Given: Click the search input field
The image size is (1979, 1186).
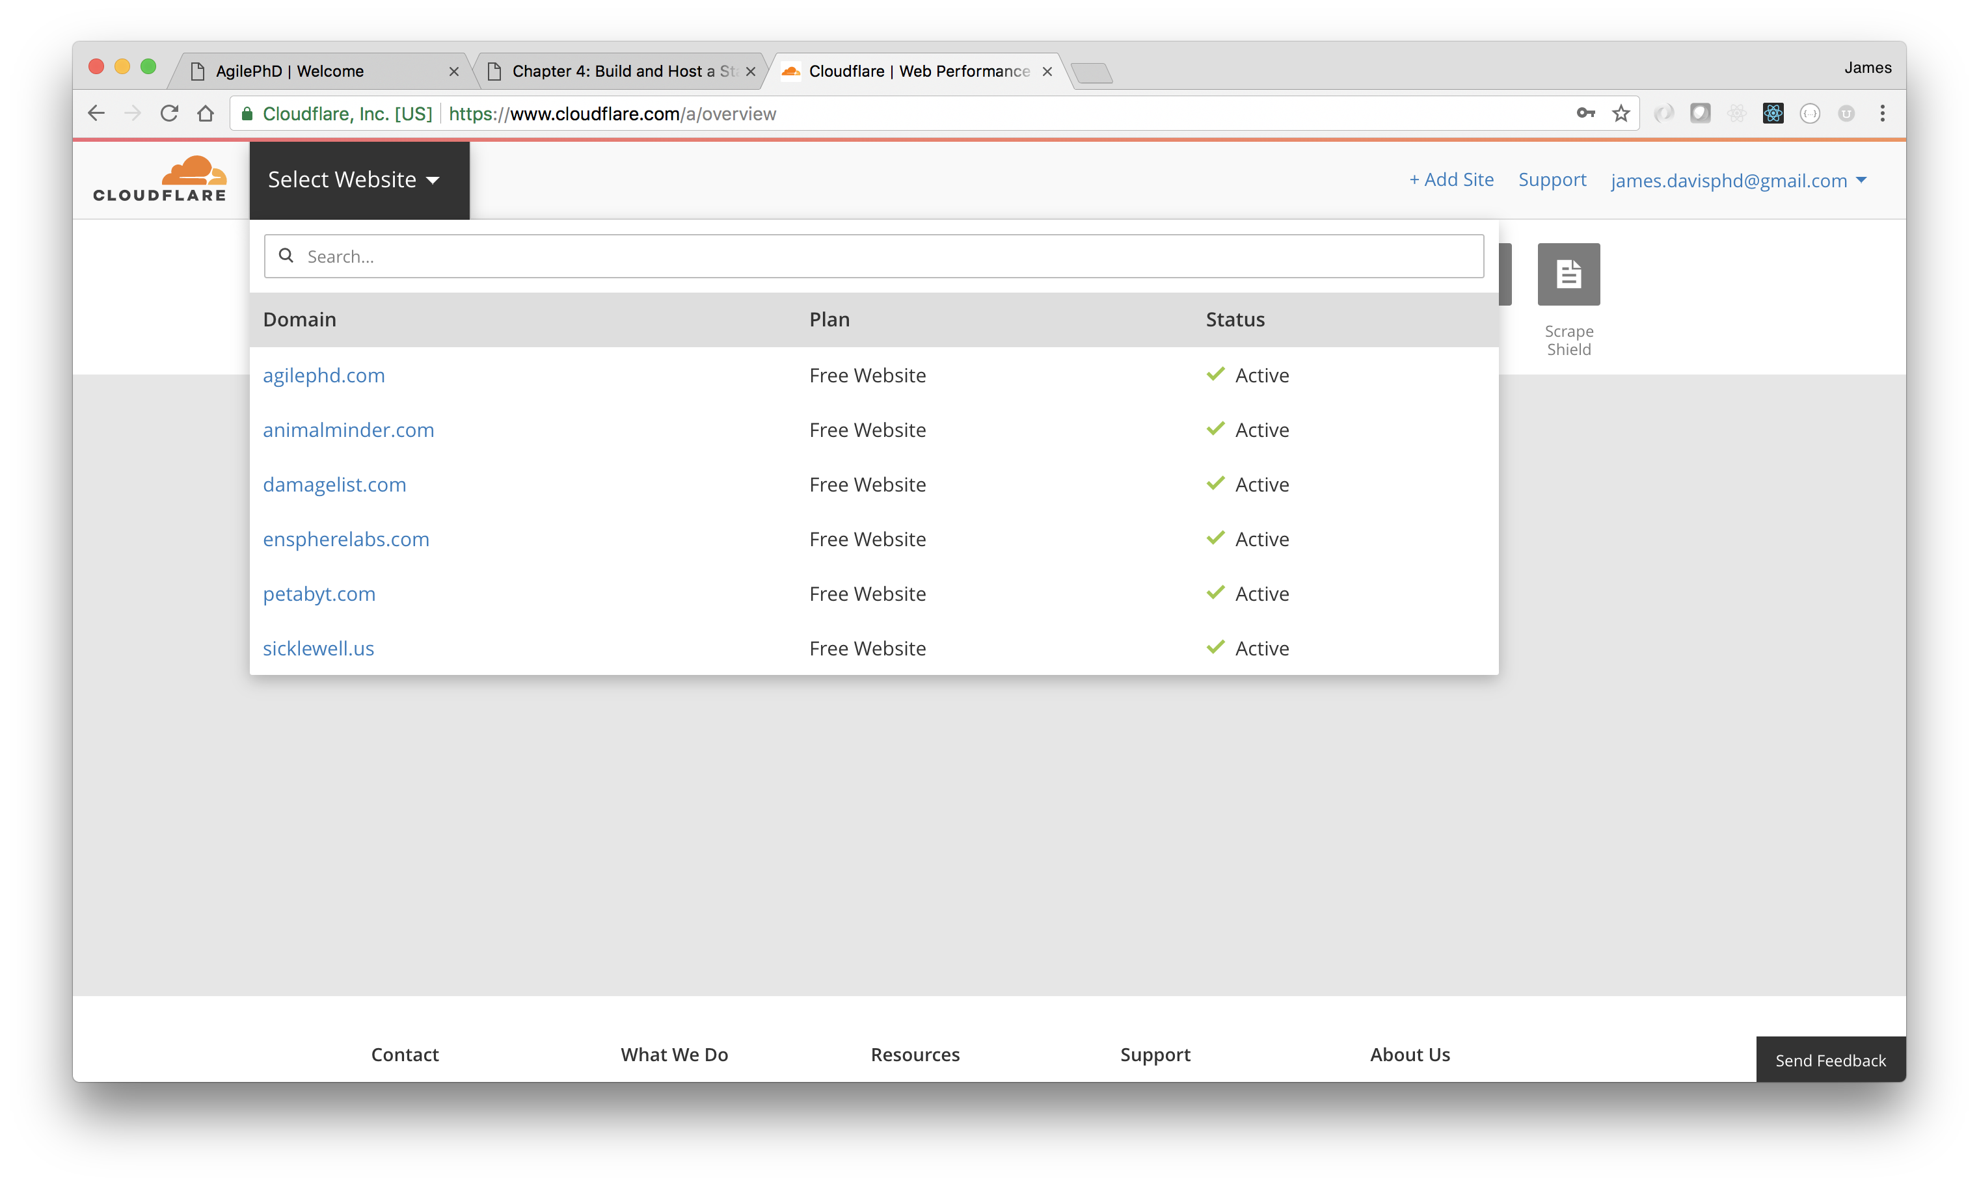Looking at the screenshot, I should click(873, 256).
